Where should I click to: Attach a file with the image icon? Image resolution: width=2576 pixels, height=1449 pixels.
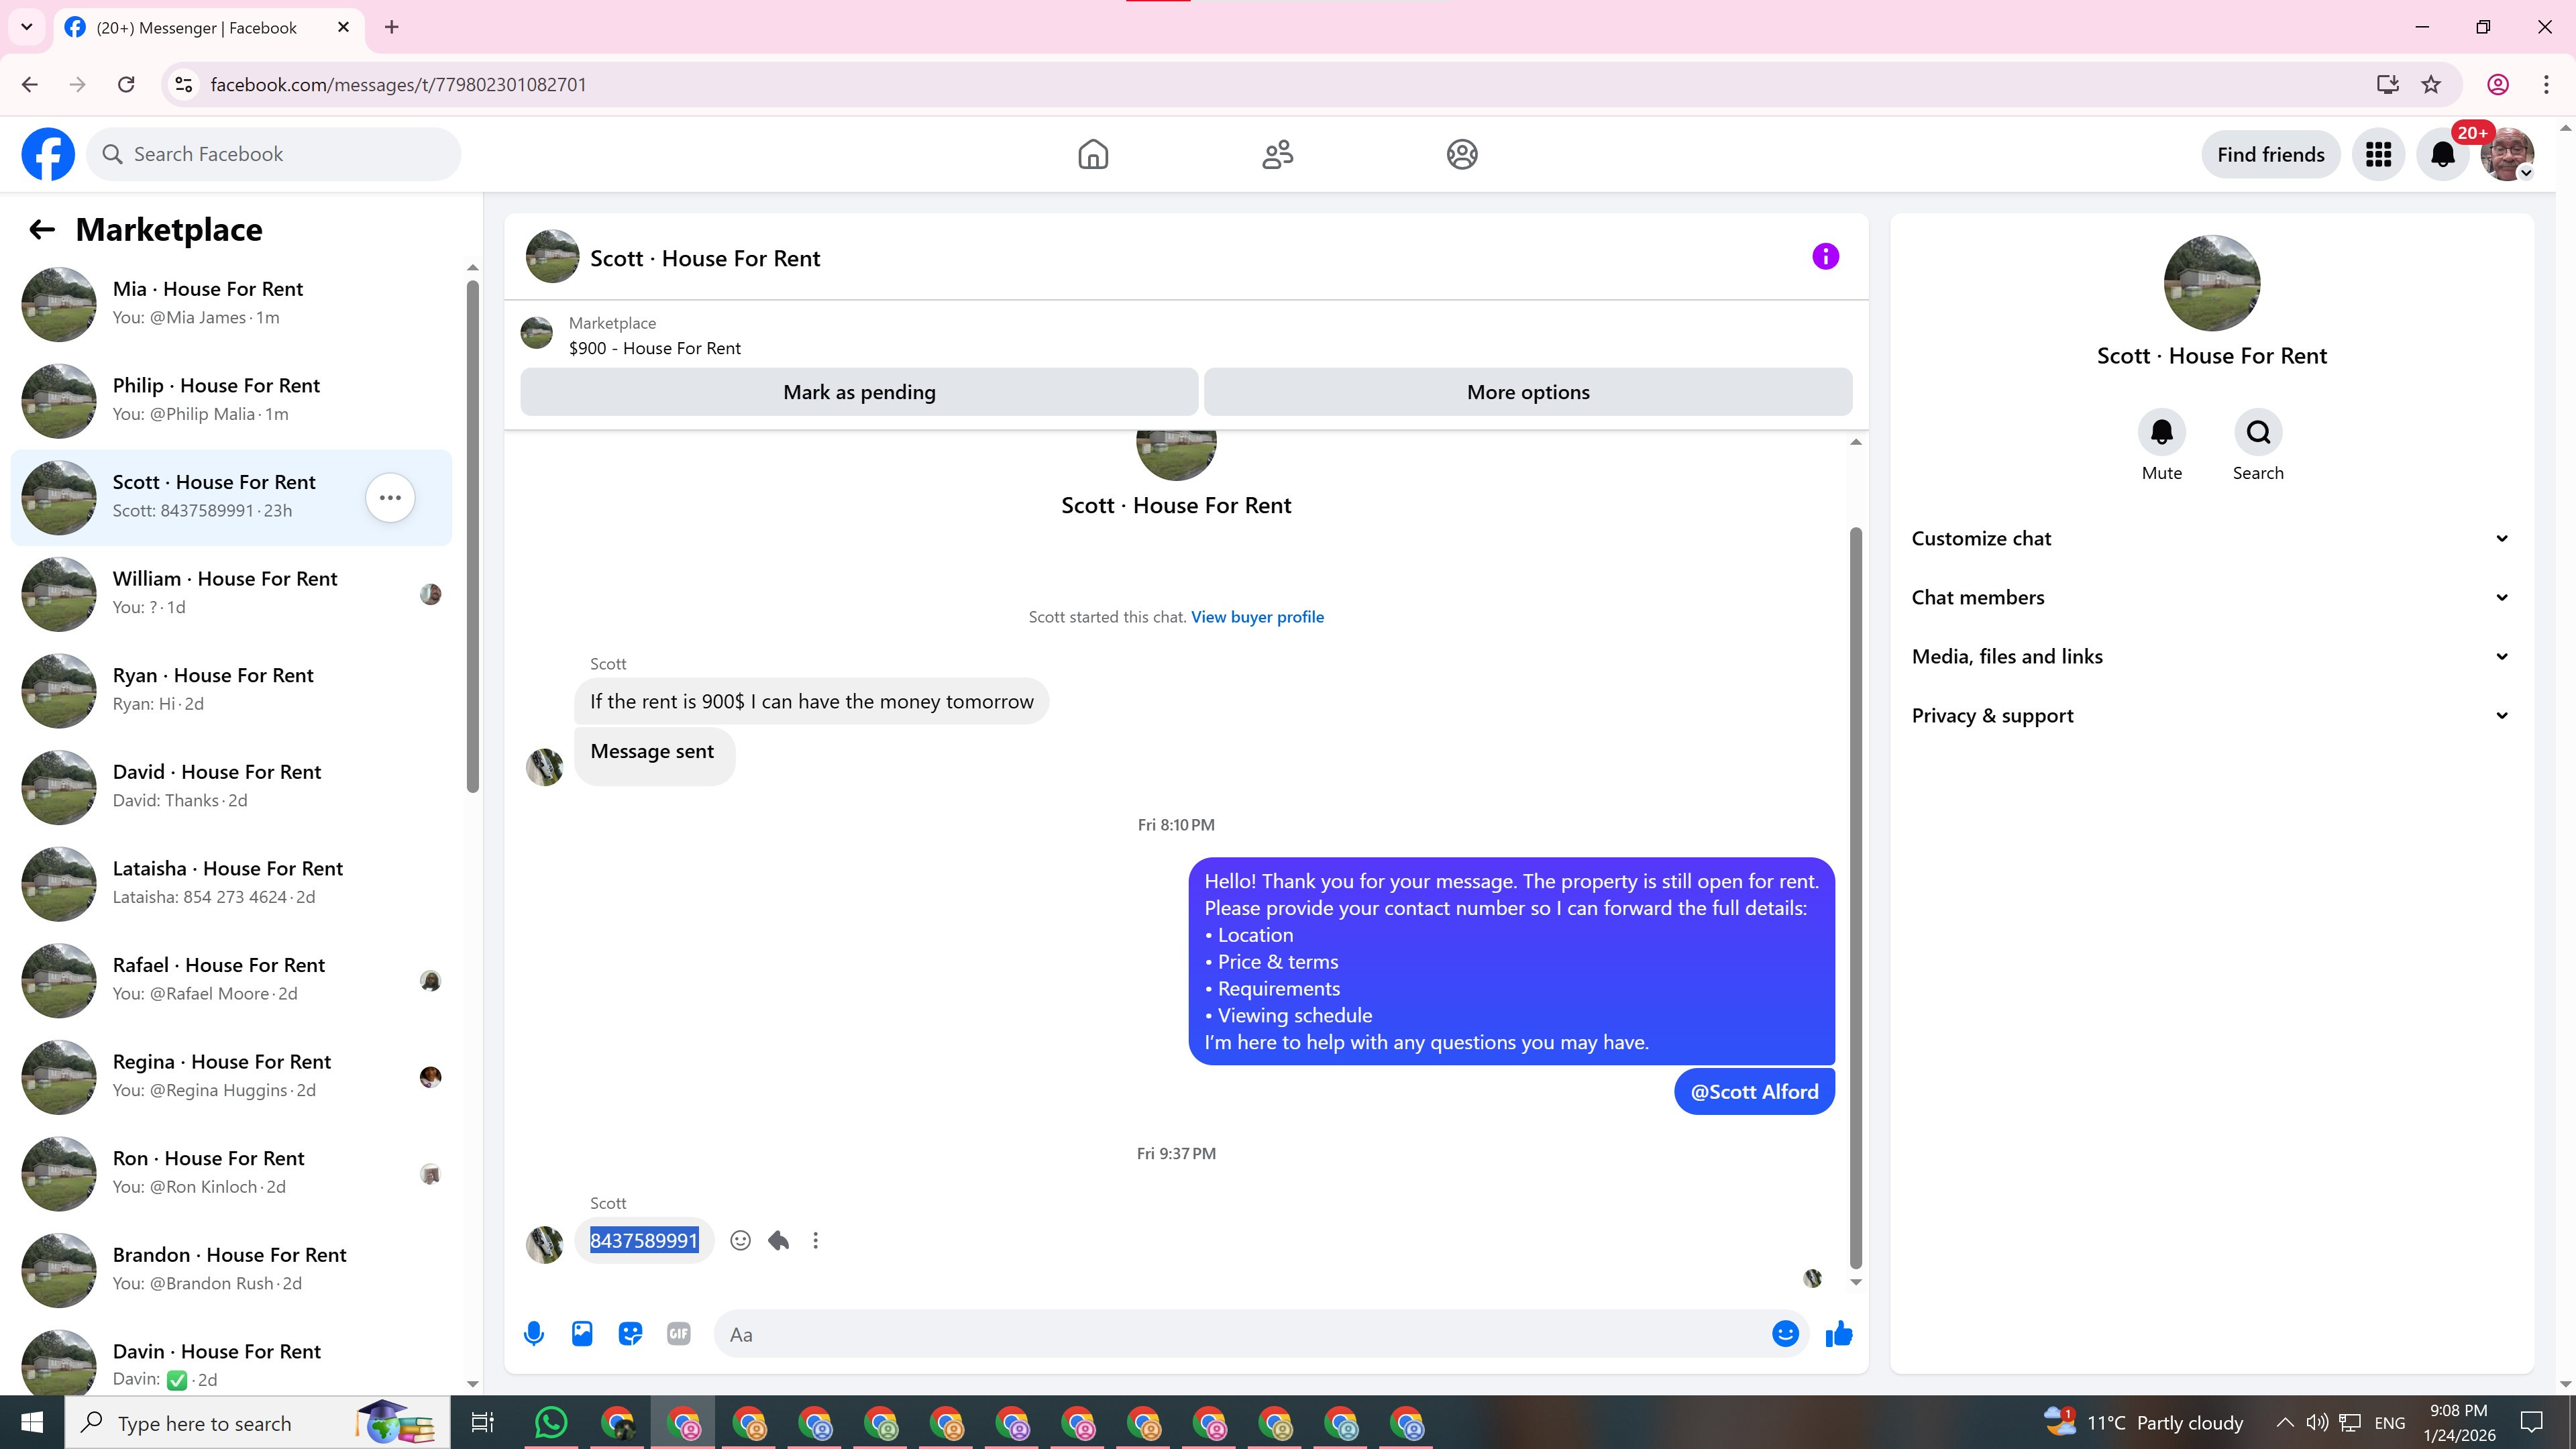[x=582, y=1333]
